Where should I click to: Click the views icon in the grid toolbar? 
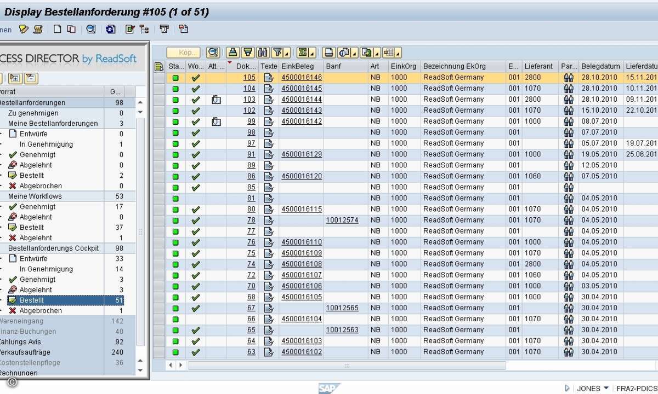[344, 53]
